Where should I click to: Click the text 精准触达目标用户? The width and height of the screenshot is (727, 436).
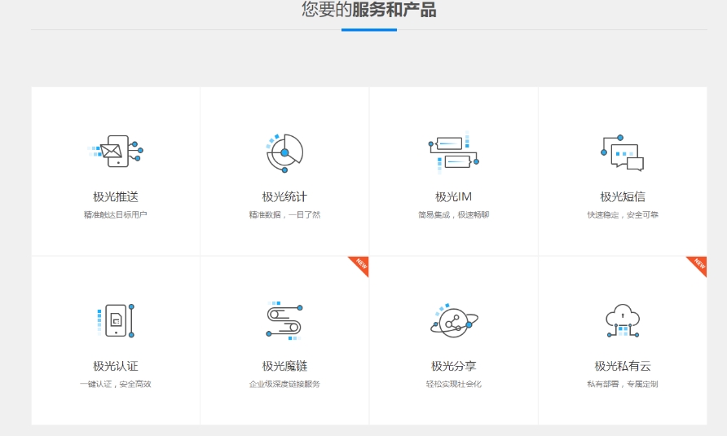point(116,215)
